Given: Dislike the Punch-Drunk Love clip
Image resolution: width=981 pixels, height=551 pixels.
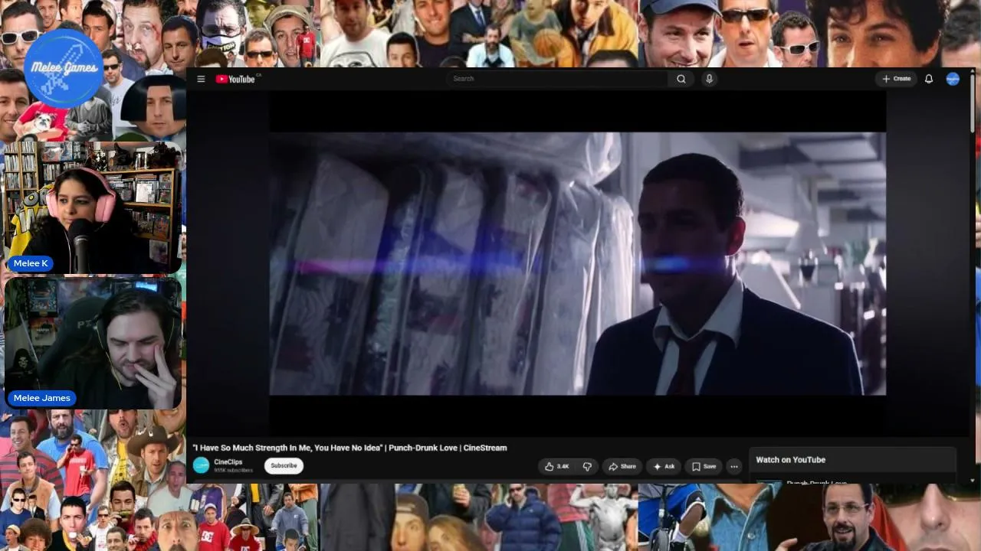Looking at the screenshot, I should click(587, 466).
